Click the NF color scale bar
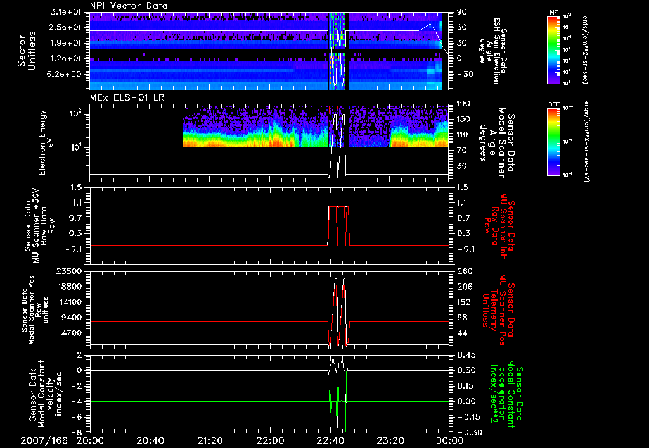The height and width of the screenshot is (448, 649). (x=553, y=49)
